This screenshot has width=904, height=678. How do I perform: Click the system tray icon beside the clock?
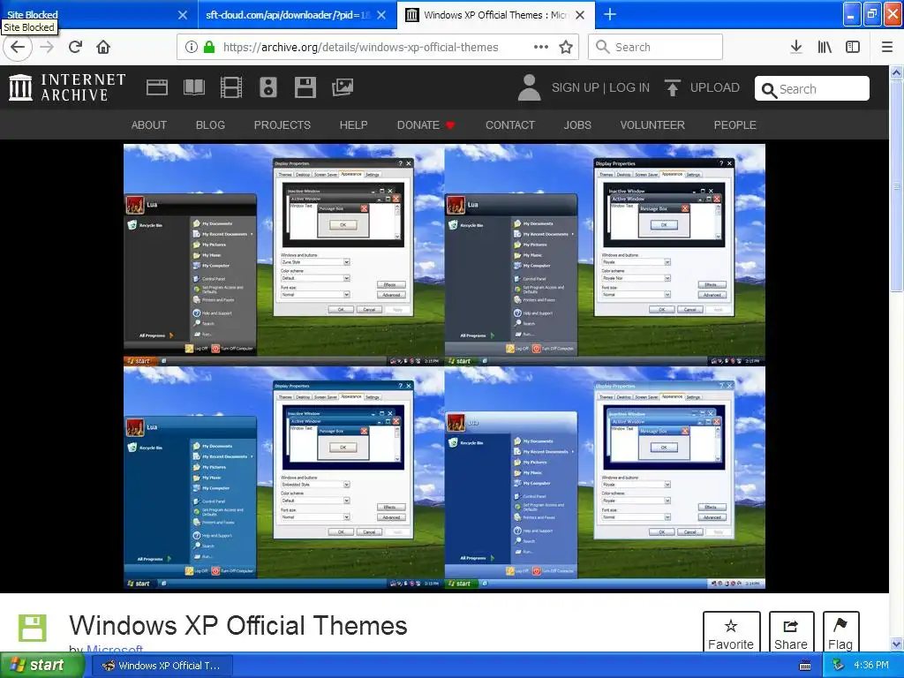click(x=839, y=666)
